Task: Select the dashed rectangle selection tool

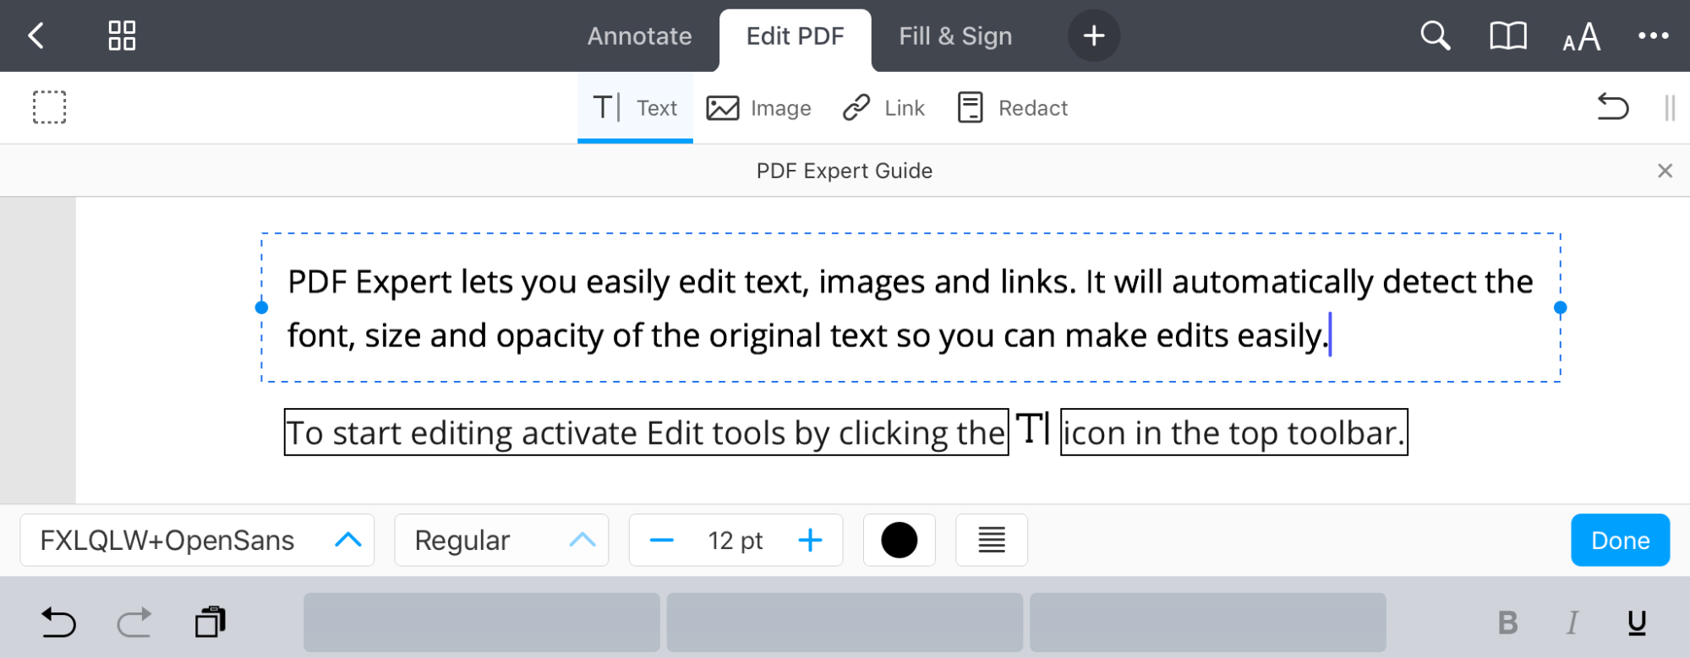Action: coord(50,107)
